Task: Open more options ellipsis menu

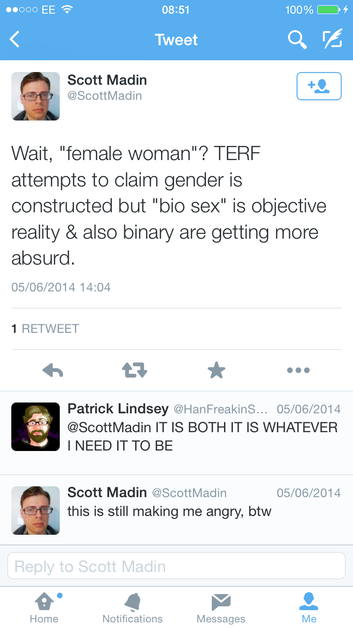Action: (298, 370)
